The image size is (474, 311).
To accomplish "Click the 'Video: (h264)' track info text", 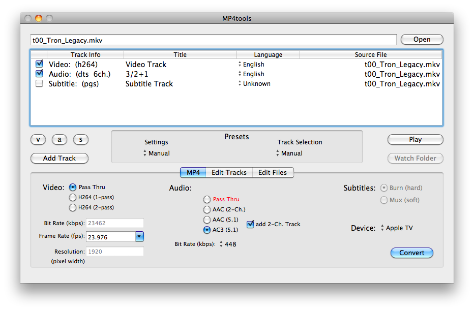I will point(73,65).
